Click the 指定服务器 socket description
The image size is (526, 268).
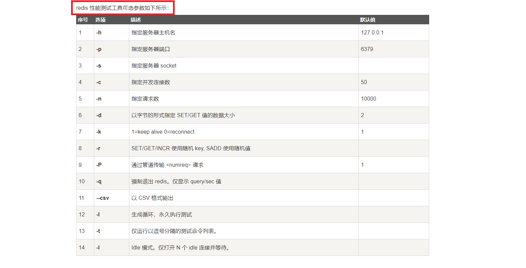154,66
